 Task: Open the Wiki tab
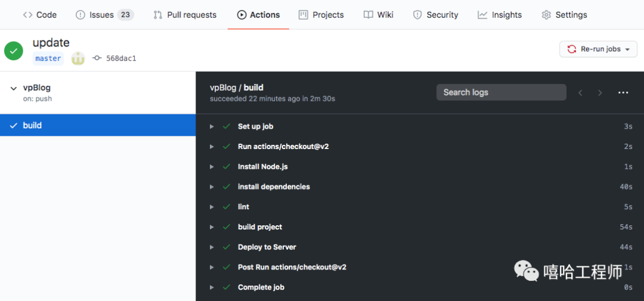coord(378,15)
